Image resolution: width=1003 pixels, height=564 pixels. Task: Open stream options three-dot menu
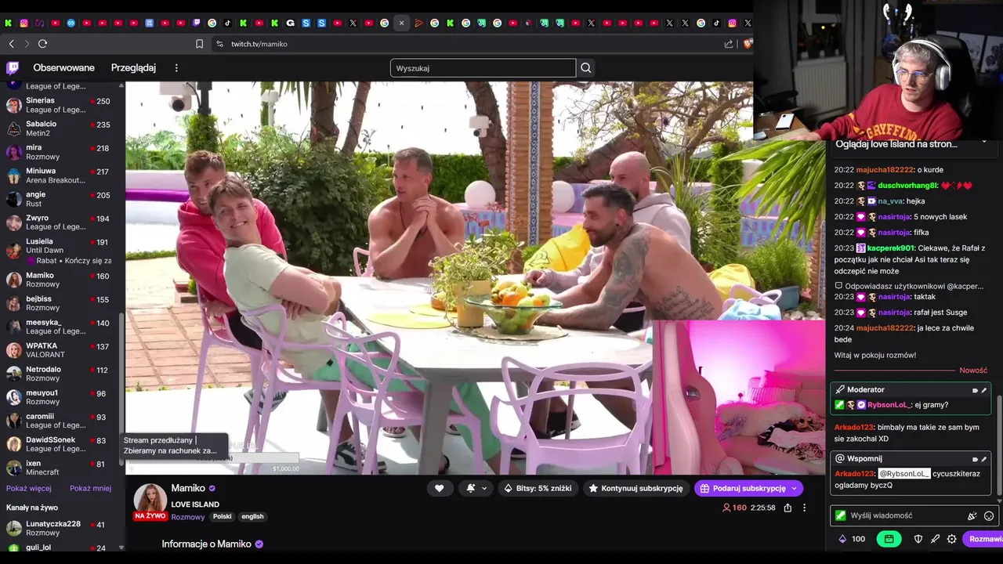click(x=804, y=508)
